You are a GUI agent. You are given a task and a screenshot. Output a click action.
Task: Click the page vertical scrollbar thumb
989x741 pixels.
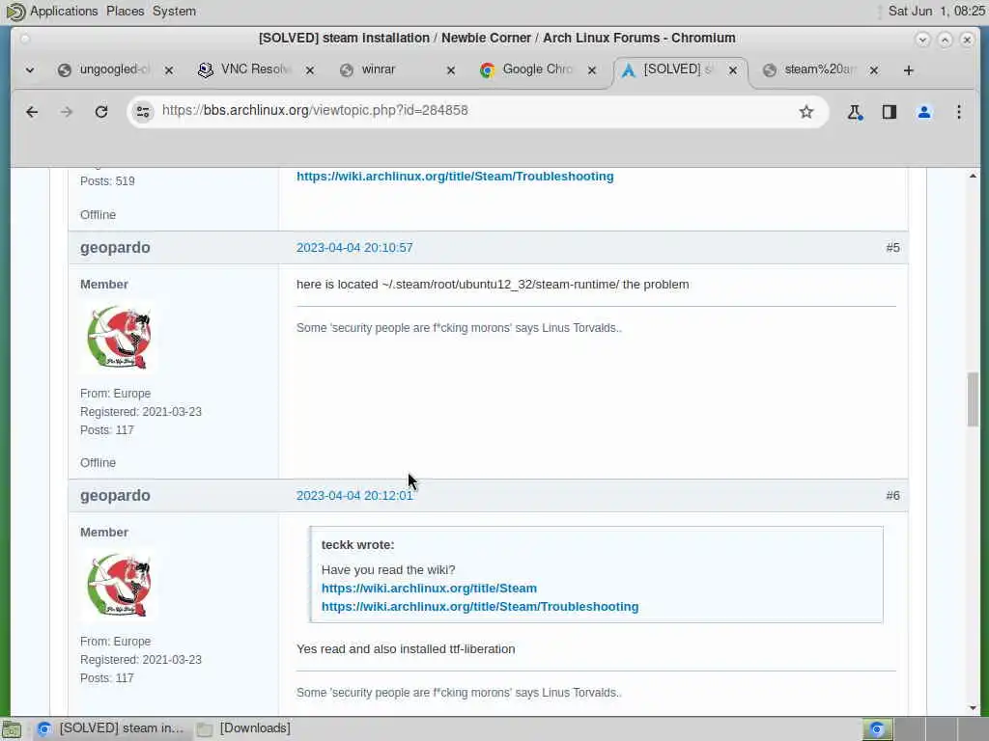[974, 399]
